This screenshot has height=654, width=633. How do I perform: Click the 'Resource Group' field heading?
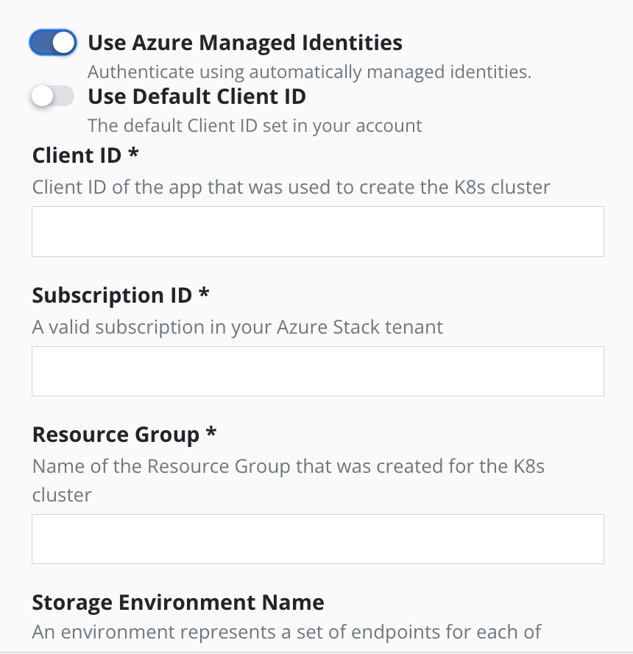point(116,435)
